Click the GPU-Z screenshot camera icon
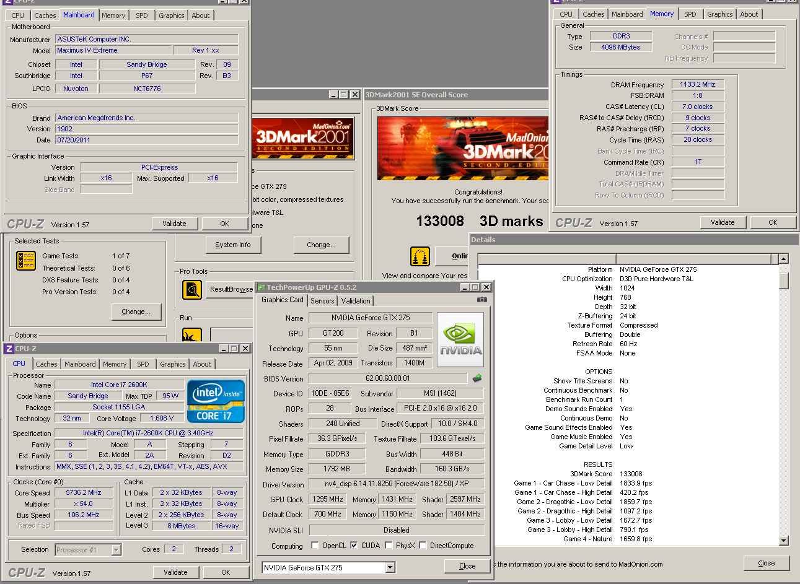The image size is (800, 584). [482, 300]
